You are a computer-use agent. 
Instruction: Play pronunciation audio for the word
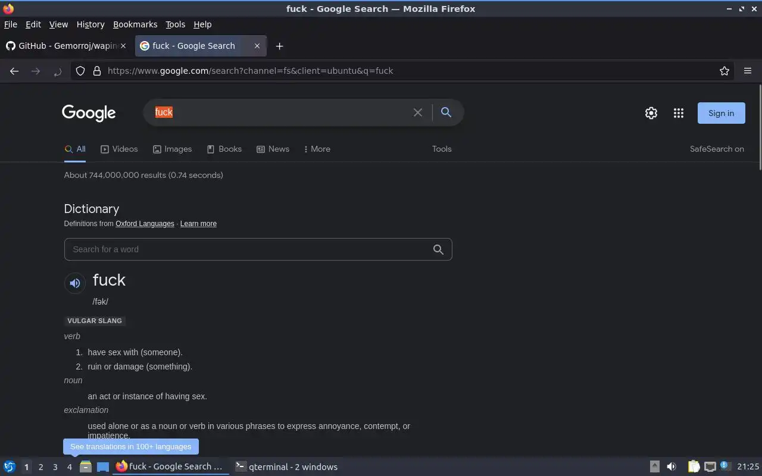tap(75, 283)
